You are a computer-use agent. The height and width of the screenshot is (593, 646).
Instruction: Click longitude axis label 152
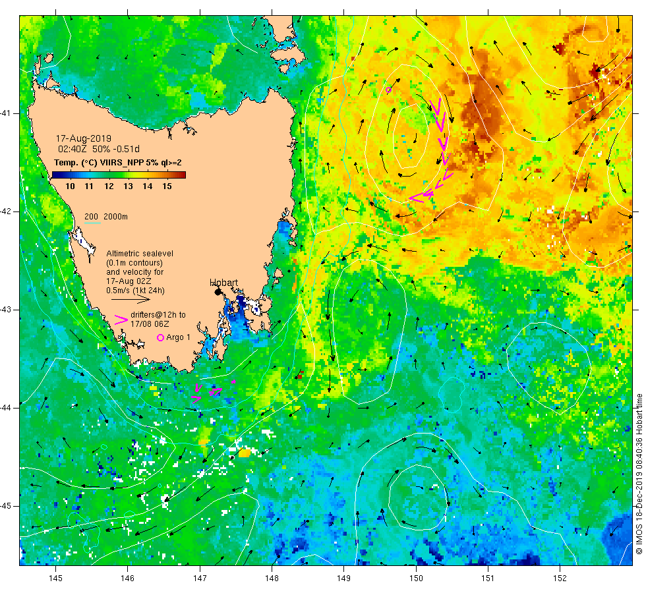(560, 579)
